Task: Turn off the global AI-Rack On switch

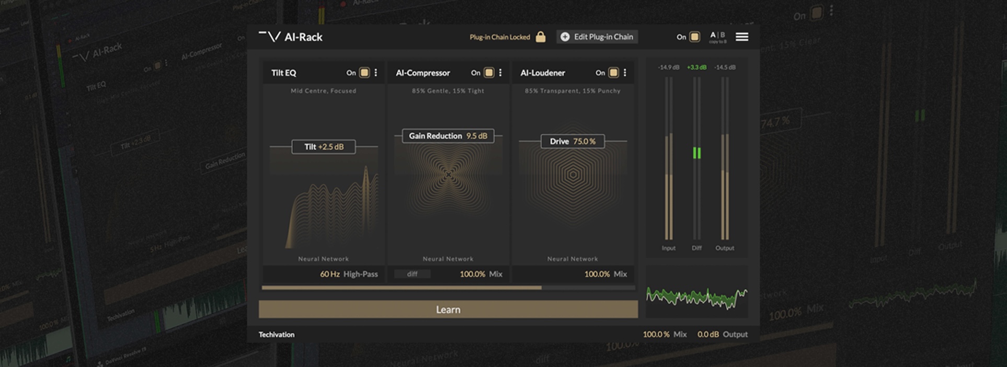Action: click(x=694, y=37)
